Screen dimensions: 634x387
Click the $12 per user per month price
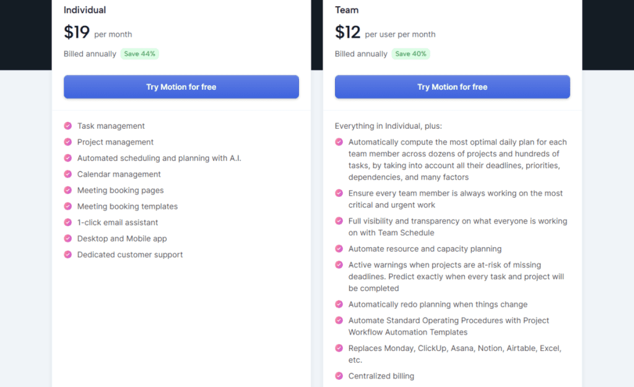click(384, 32)
